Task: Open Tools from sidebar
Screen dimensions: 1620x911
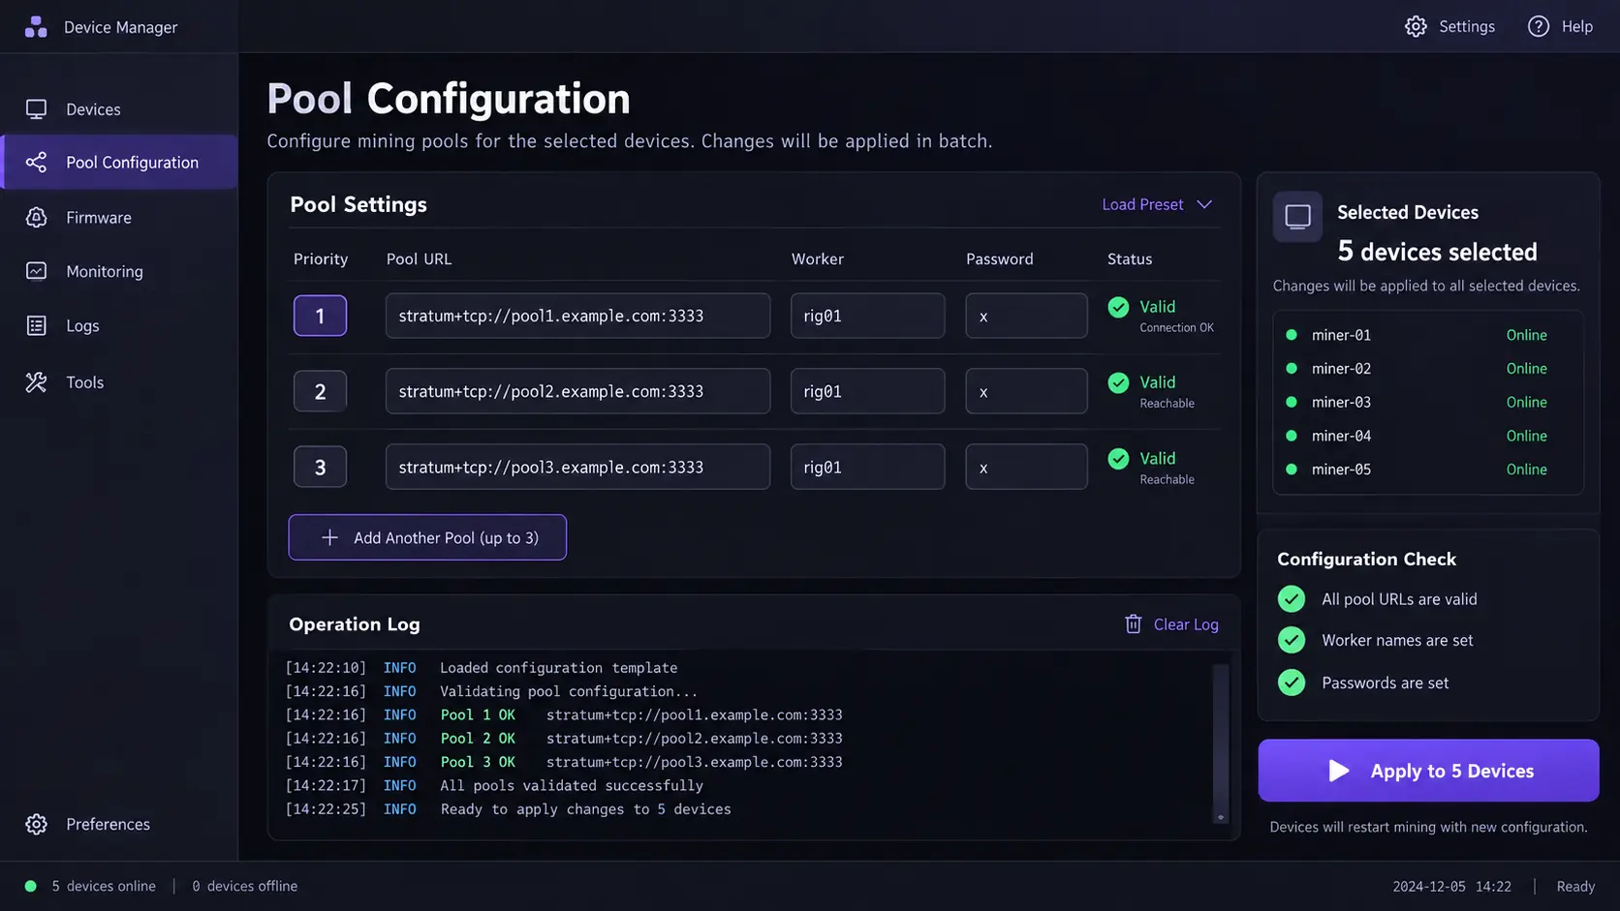Action: tap(119, 382)
